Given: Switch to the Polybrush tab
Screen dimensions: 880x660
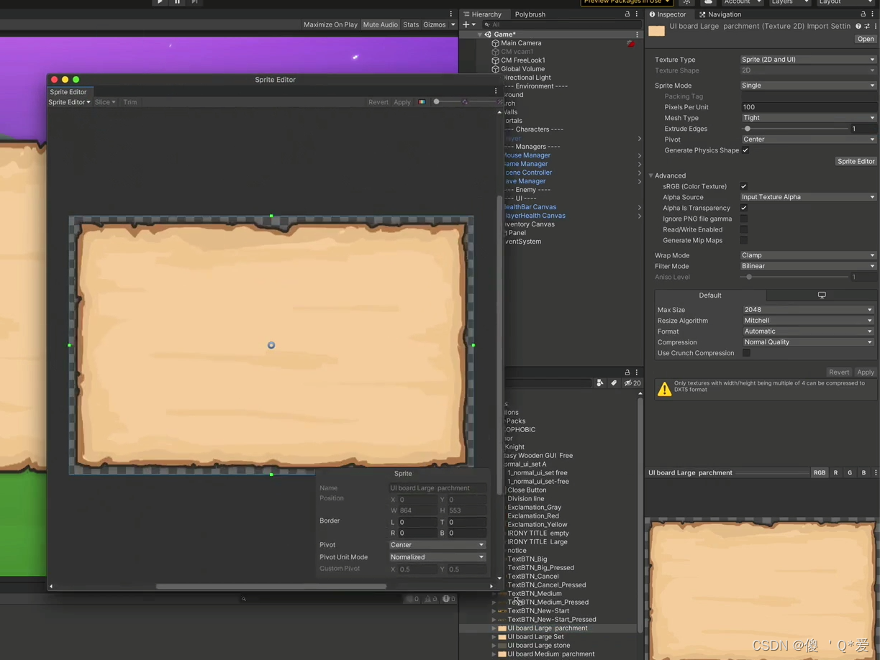Looking at the screenshot, I should coord(530,14).
